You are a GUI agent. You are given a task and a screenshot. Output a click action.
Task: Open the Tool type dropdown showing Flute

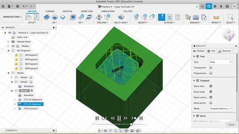point(220,62)
